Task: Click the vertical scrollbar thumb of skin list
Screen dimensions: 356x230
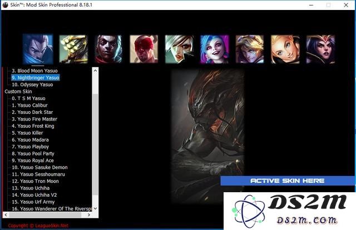Action: [95, 144]
